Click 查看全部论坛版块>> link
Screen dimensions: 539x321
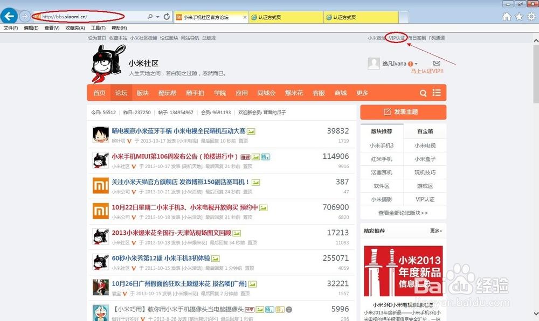tap(403, 213)
